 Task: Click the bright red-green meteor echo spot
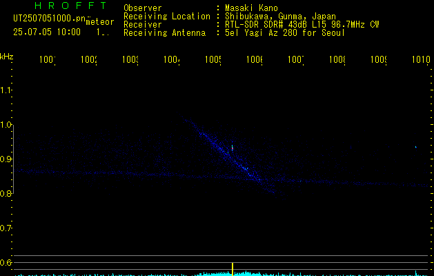click(233, 148)
